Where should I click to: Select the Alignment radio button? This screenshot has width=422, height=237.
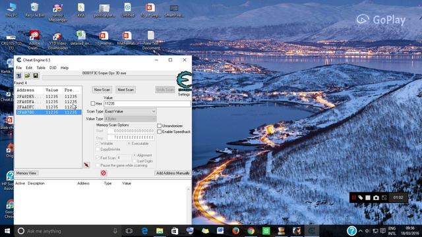pos(135,155)
